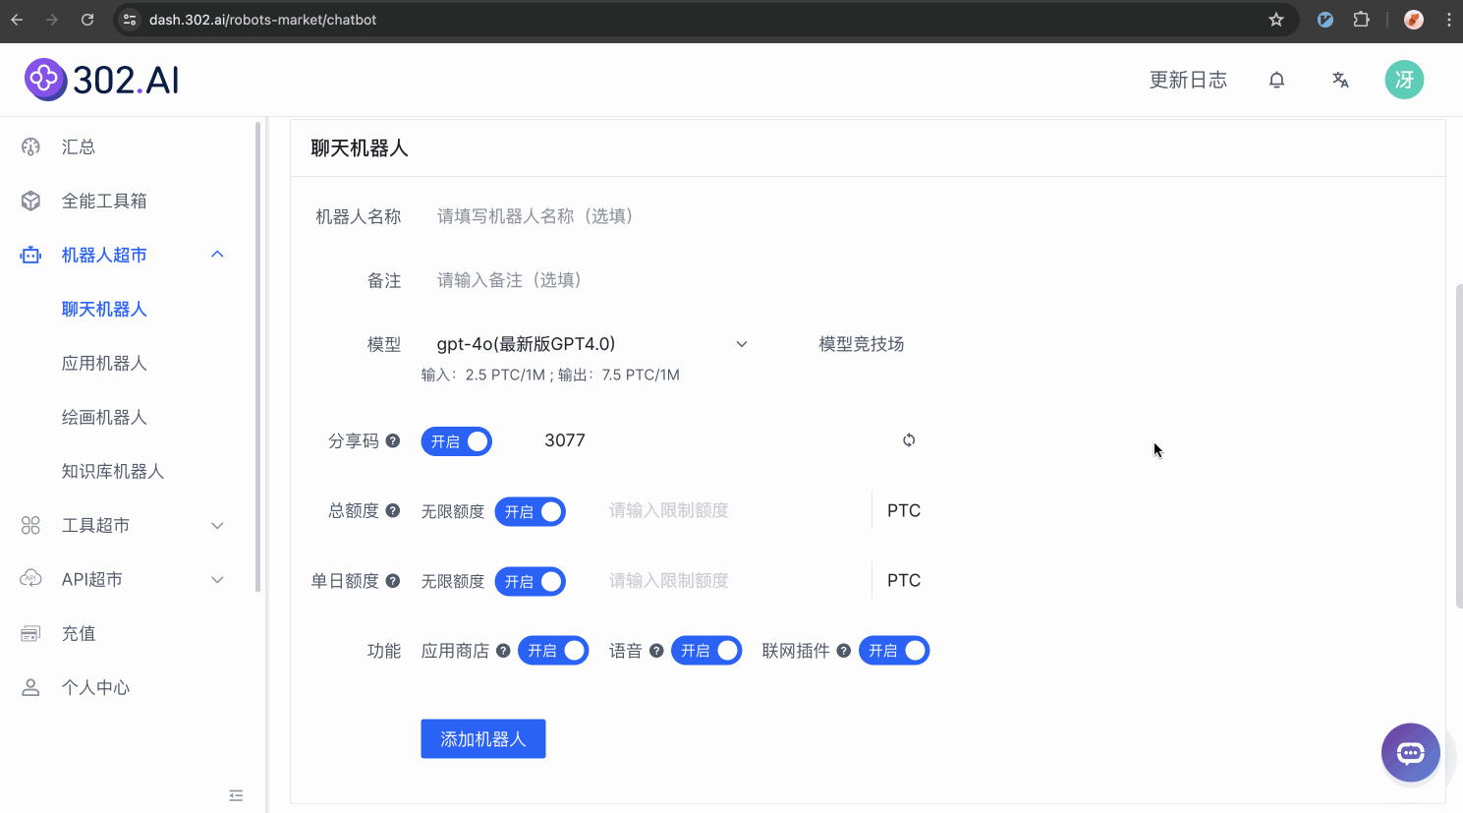Image resolution: width=1463 pixels, height=813 pixels.
Task: Click the 302.AI logo
Action: coord(102,80)
